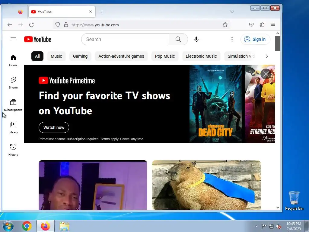Bookmark this page with star icon
Screen dimensions: 309x232
tap(225, 25)
